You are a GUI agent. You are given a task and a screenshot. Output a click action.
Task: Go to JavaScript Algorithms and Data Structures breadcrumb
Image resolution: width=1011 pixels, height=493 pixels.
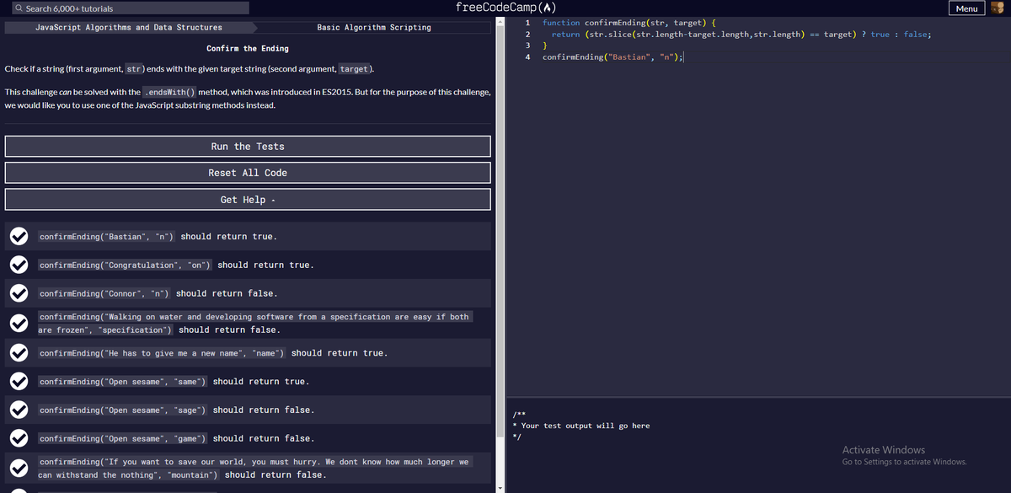pos(129,28)
